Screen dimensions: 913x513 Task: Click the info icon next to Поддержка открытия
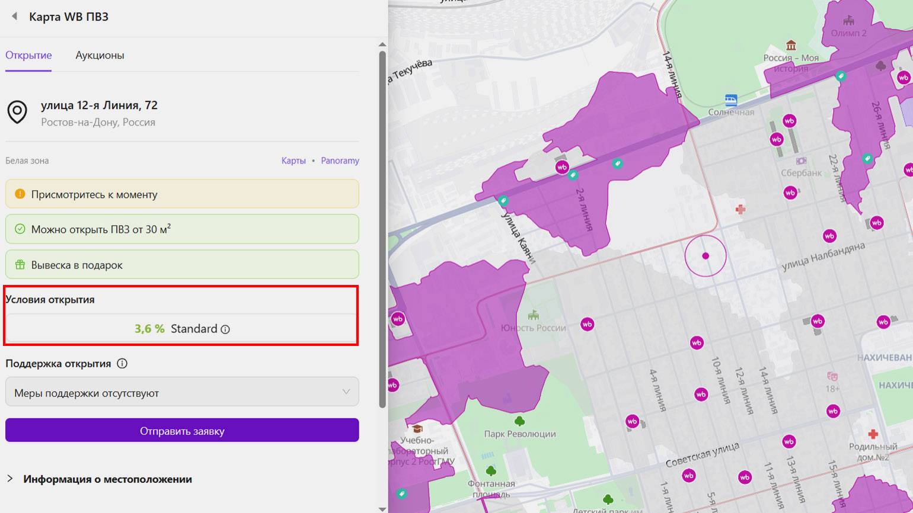[122, 364]
